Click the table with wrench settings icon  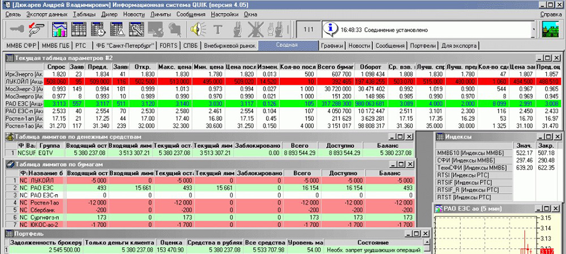(136, 29)
